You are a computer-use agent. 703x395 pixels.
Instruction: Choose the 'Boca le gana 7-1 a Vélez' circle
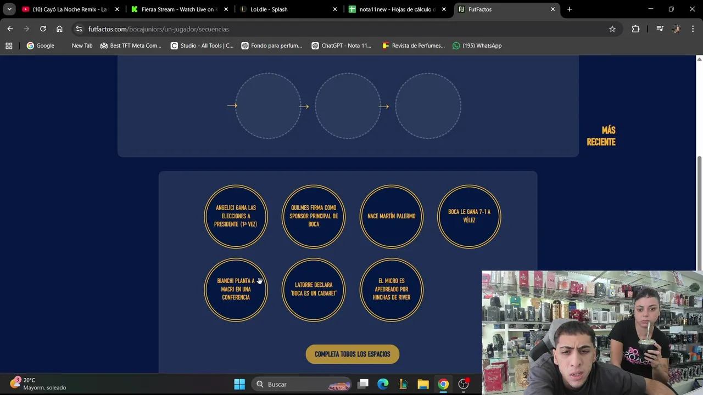tap(469, 216)
